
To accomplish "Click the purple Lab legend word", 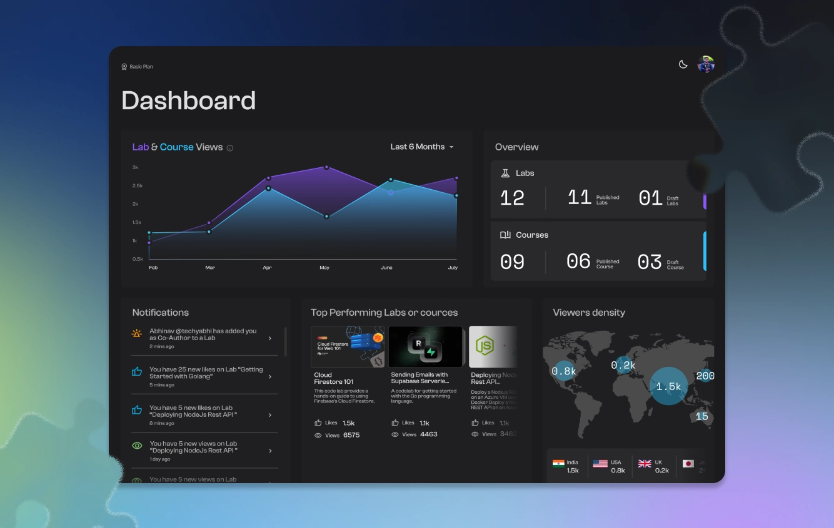I will click(141, 147).
